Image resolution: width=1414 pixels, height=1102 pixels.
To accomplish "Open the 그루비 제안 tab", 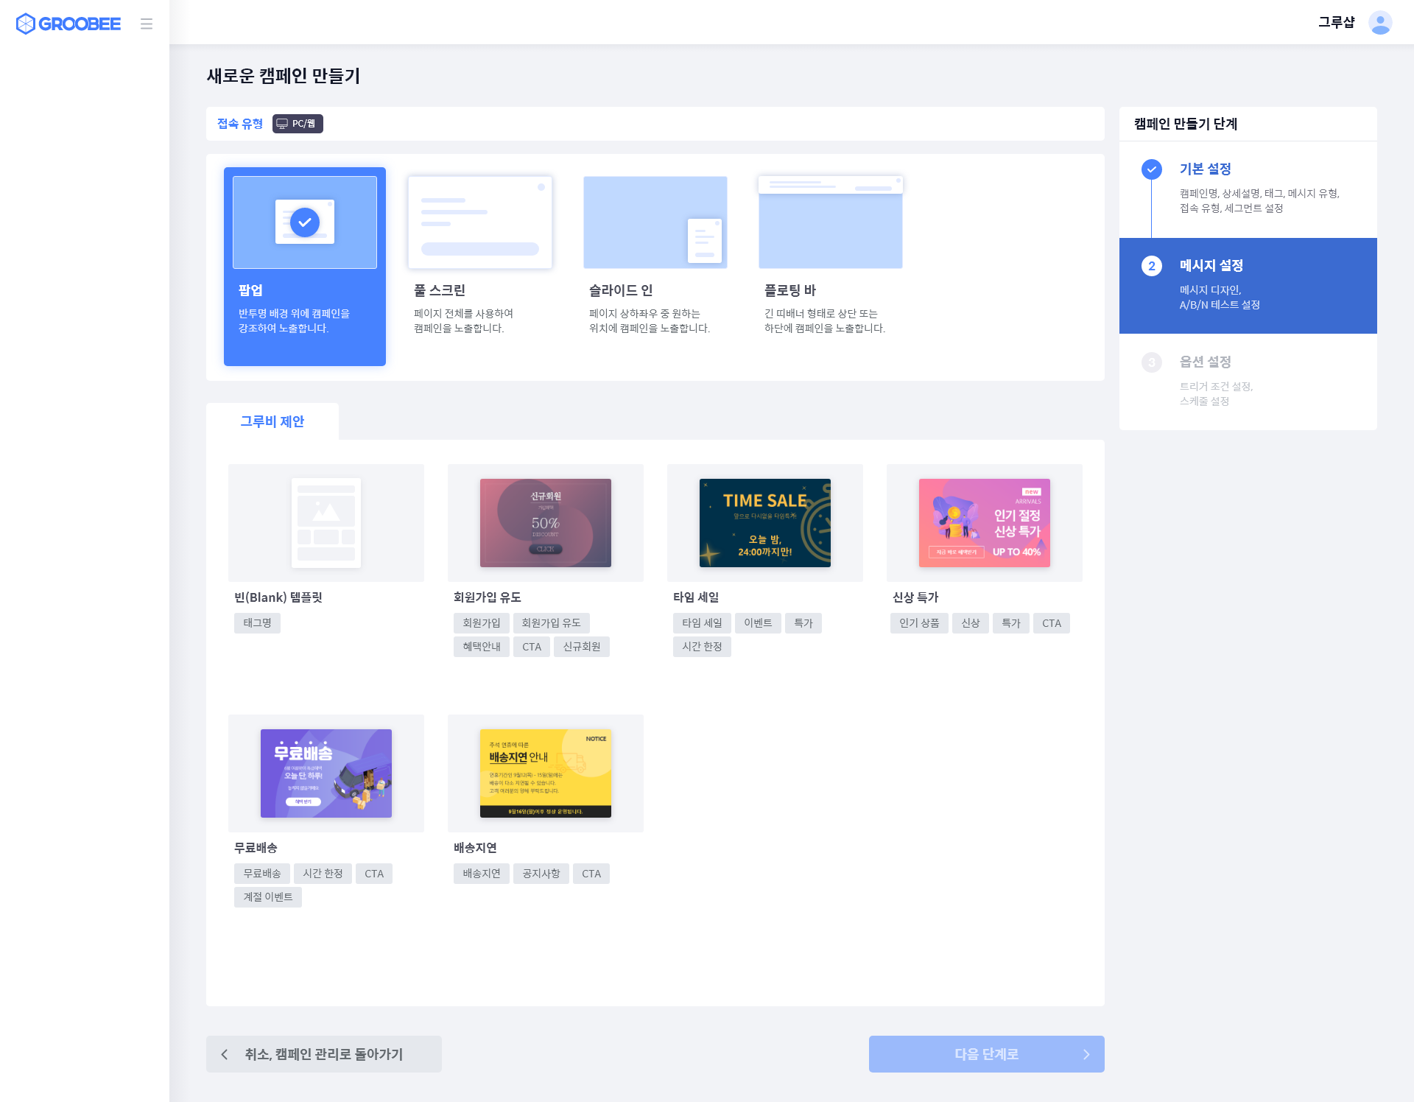I will coord(272,421).
